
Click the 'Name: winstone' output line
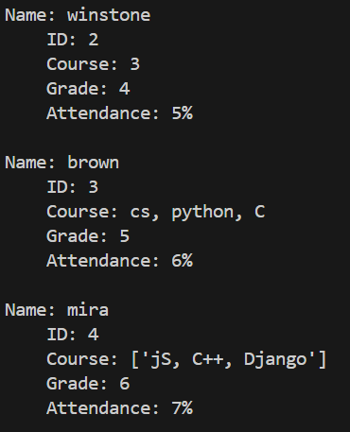[78, 15]
